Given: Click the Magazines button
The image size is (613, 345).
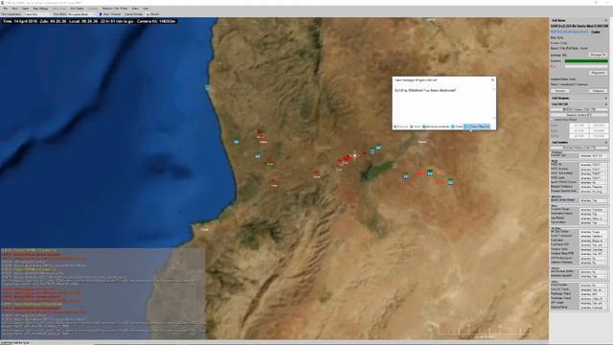Looking at the screenshot, I should [x=598, y=73].
